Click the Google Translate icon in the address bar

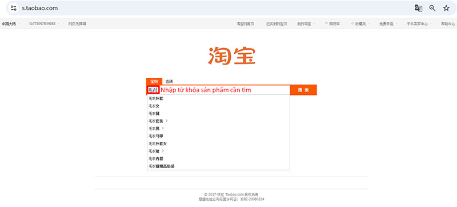pos(419,8)
